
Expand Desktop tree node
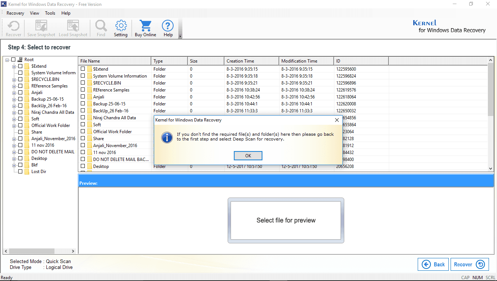click(14, 158)
